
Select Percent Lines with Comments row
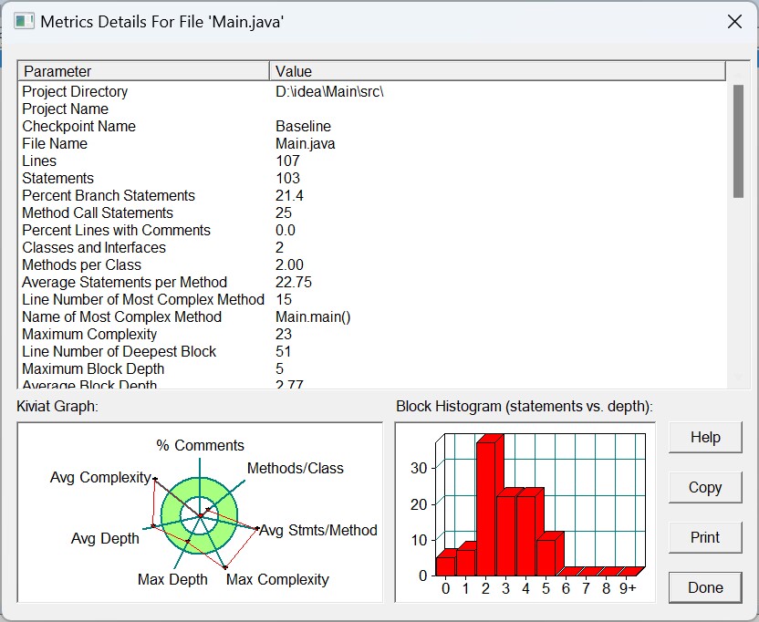point(373,231)
